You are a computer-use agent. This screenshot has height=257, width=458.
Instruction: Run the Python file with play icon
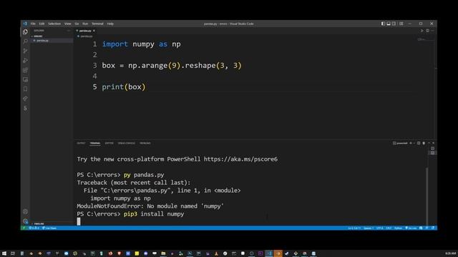(422, 31)
